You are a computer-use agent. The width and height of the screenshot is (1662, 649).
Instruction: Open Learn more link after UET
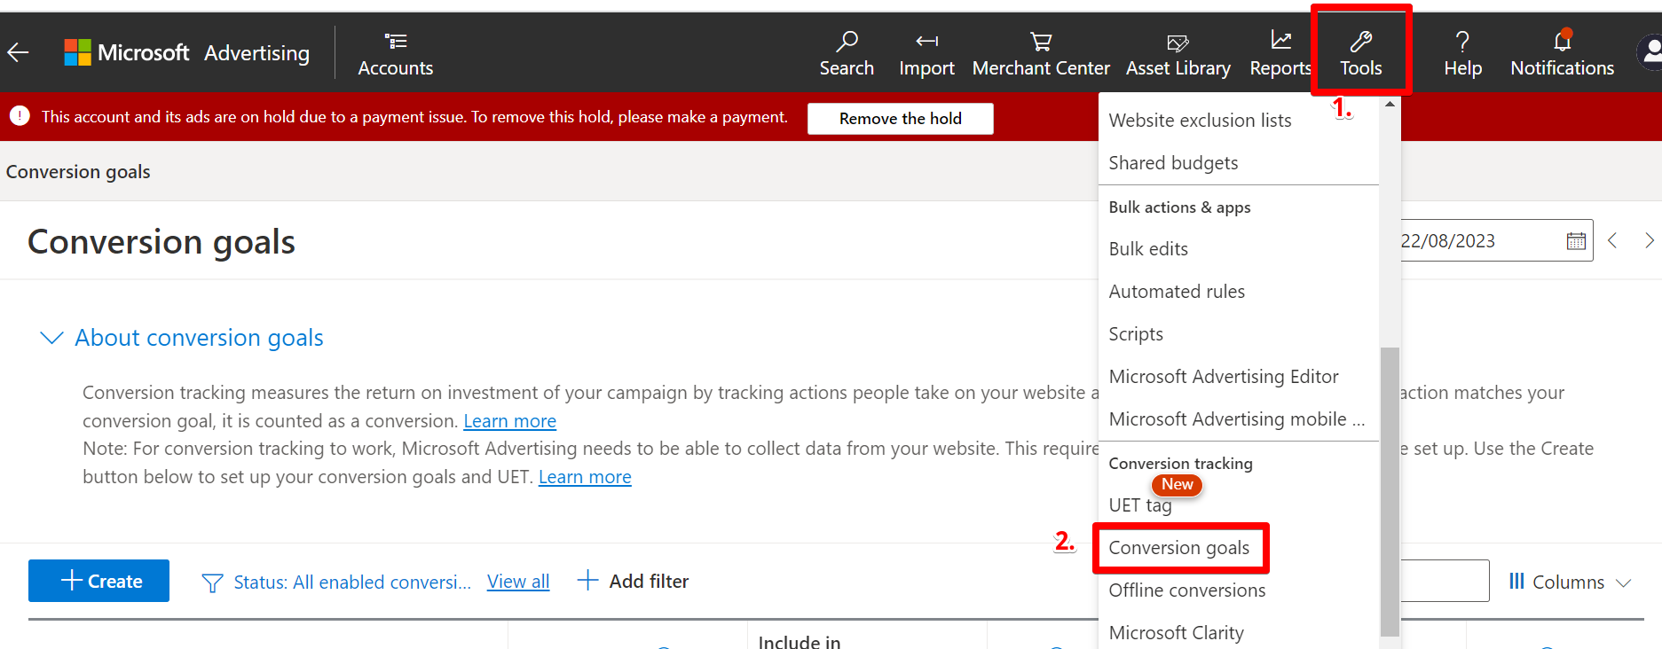pos(585,477)
